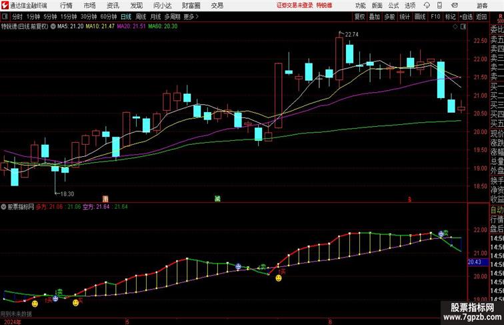Open the 选项 menu

coord(410,5)
